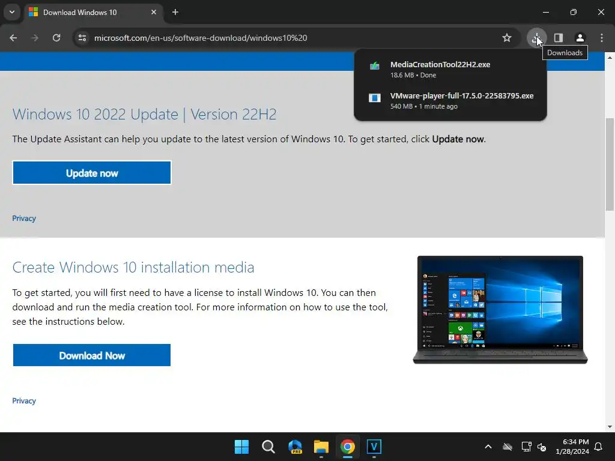Click the forward navigation arrow
615x461 pixels.
(x=35, y=38)
